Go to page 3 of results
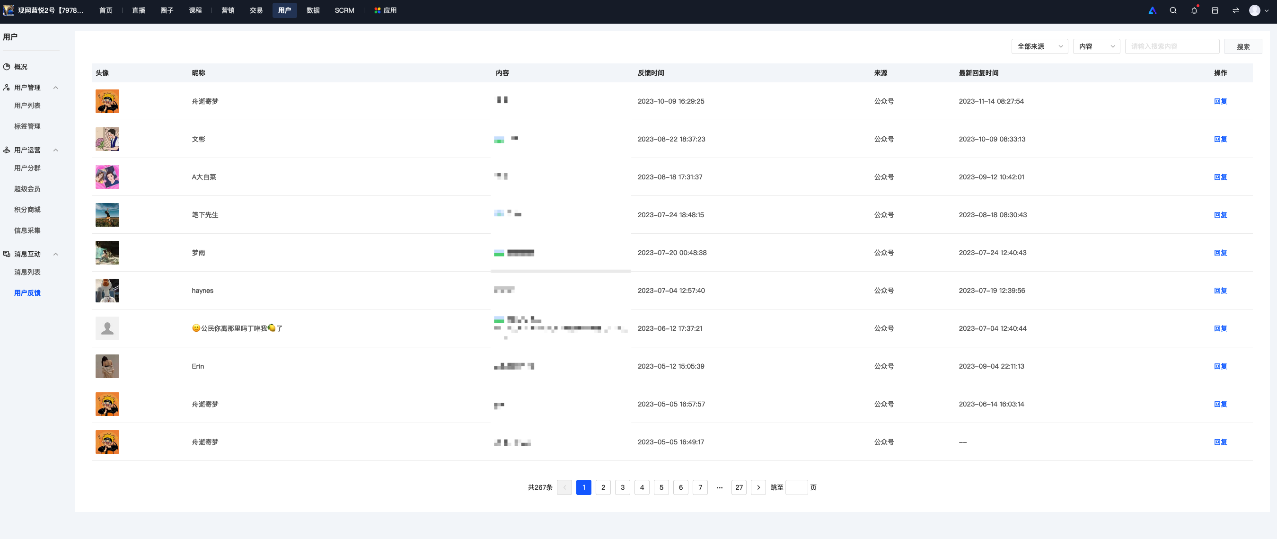1277x539 pixels. click(622, 487)
